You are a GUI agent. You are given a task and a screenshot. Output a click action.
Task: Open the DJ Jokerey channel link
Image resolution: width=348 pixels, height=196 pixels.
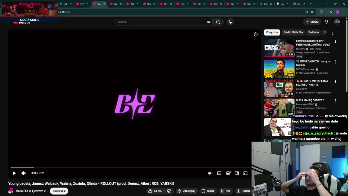click(301, 89)
